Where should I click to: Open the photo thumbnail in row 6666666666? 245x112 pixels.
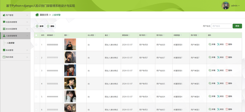pos(70,70)
